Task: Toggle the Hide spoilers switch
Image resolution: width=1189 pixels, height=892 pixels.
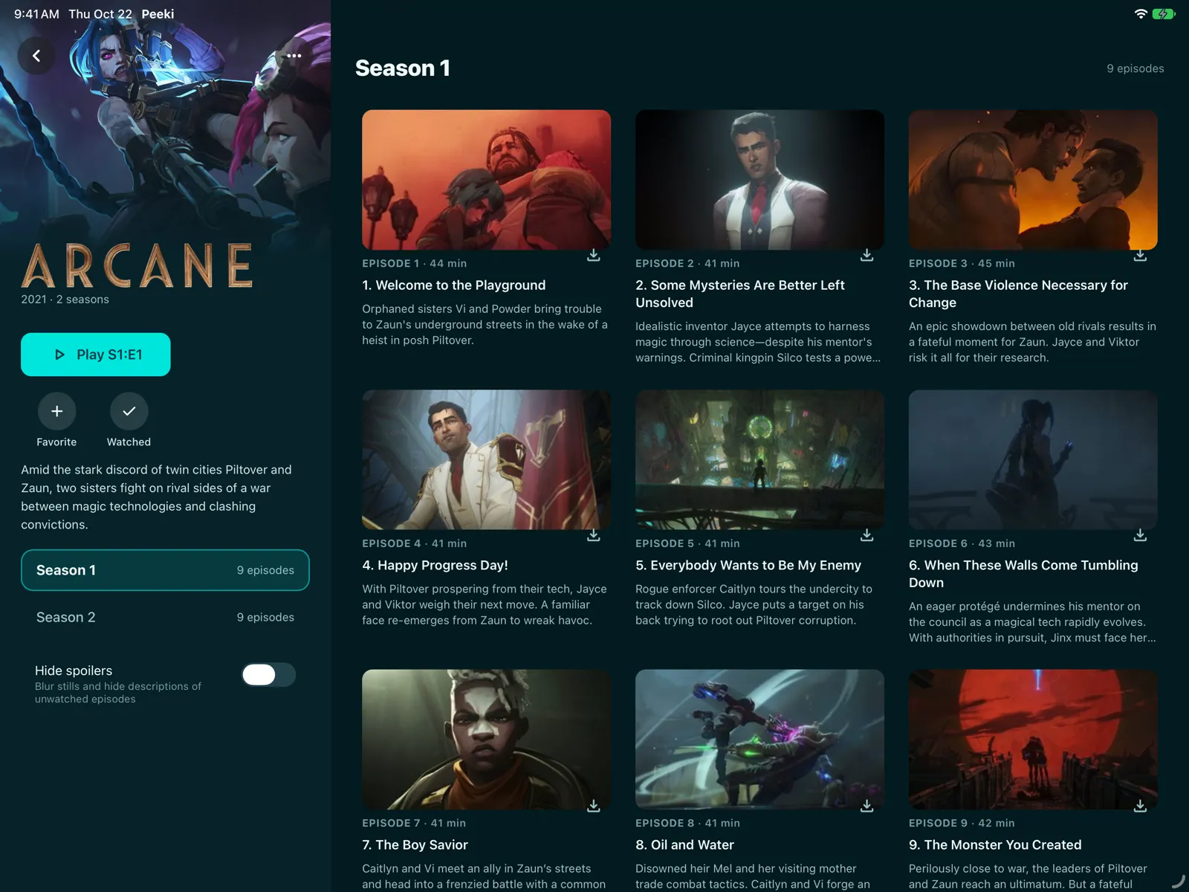Action: (x=268, y=675)
